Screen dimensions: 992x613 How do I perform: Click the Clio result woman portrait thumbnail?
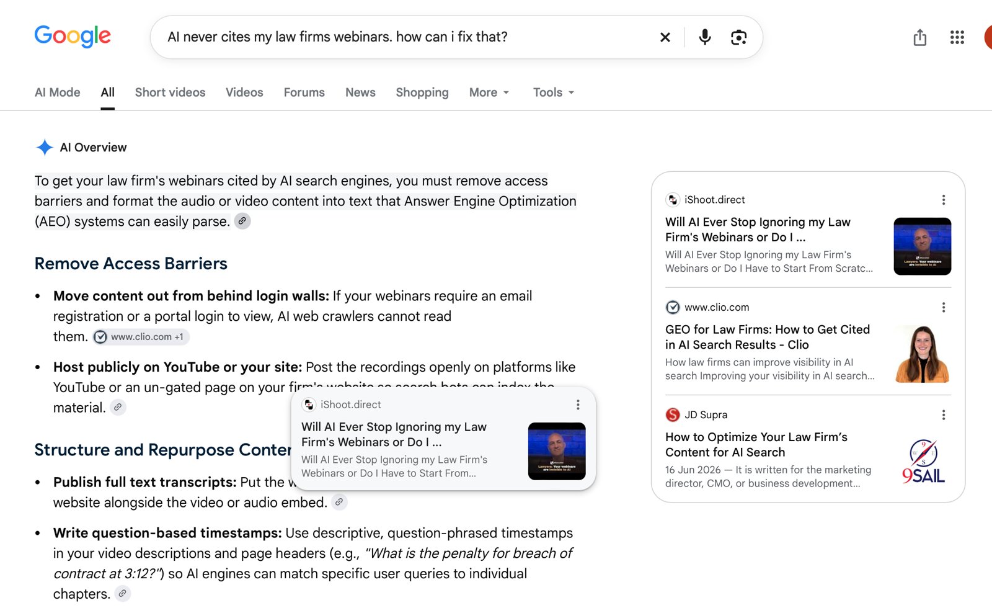coord(923,354)
